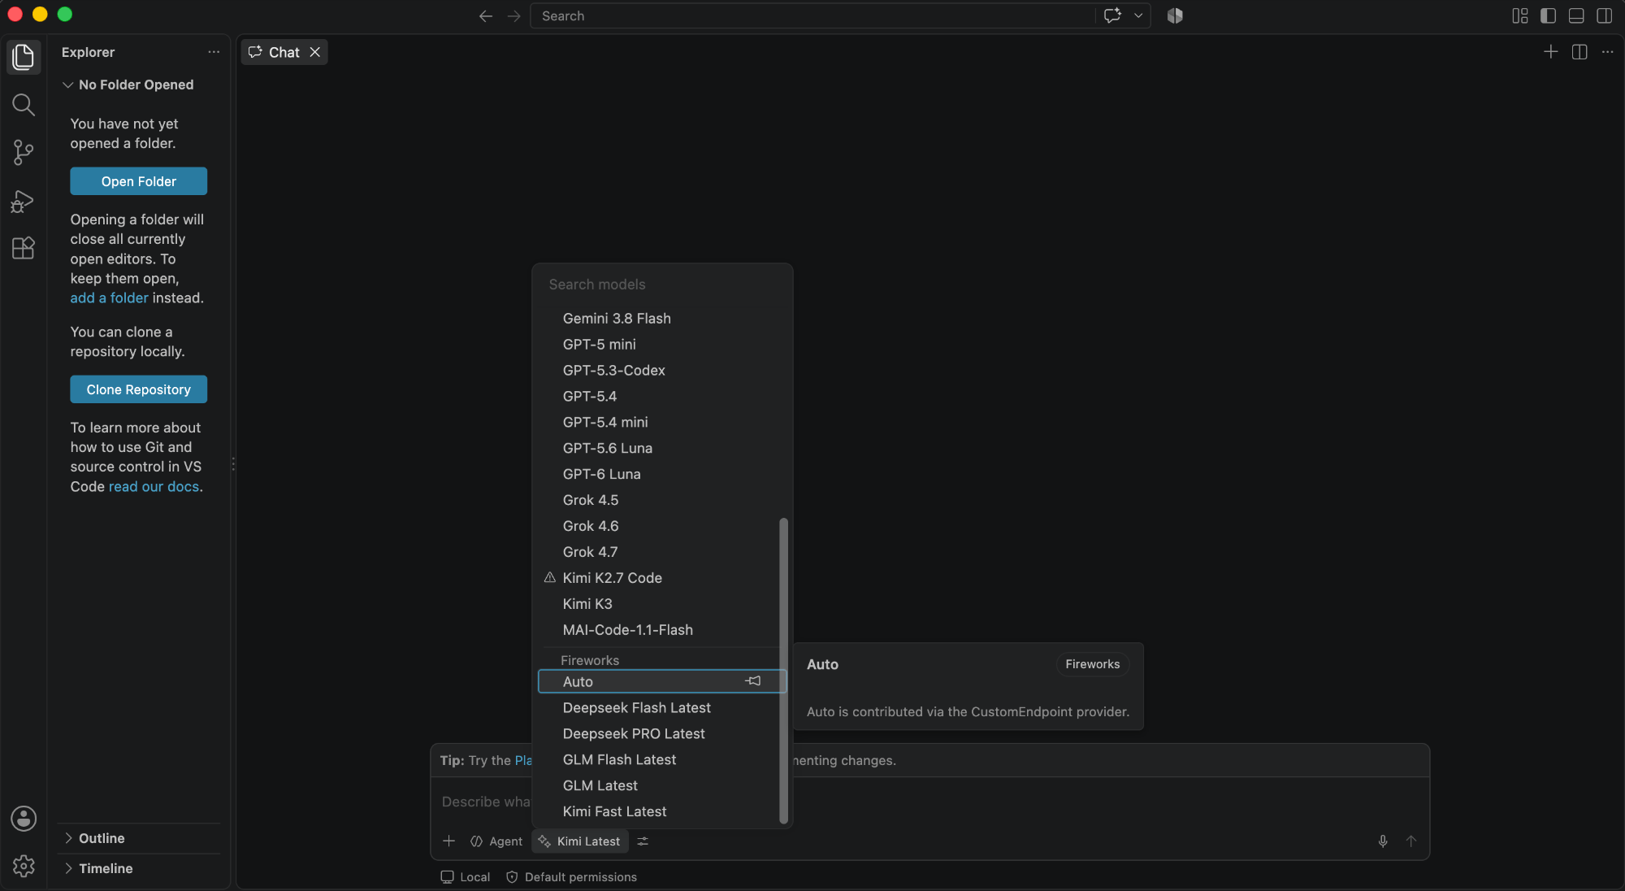Open the Extensions view
Viewport: 1625px width, 891px height.
point(24,248)
